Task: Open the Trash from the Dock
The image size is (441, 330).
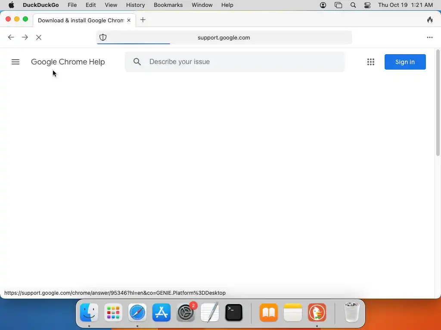Action: (x=351, y=312)
